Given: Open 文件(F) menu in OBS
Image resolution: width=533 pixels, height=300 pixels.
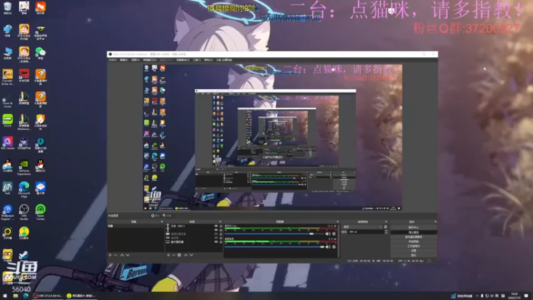Looking at the screenshot, I should pyautogui.click(x=113, y=60).
